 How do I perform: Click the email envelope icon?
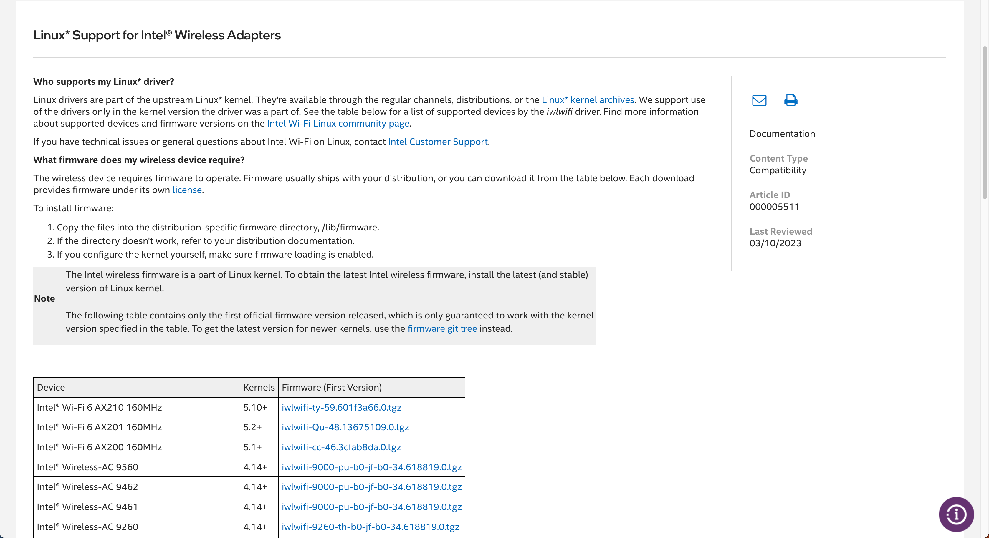point(759,100)
